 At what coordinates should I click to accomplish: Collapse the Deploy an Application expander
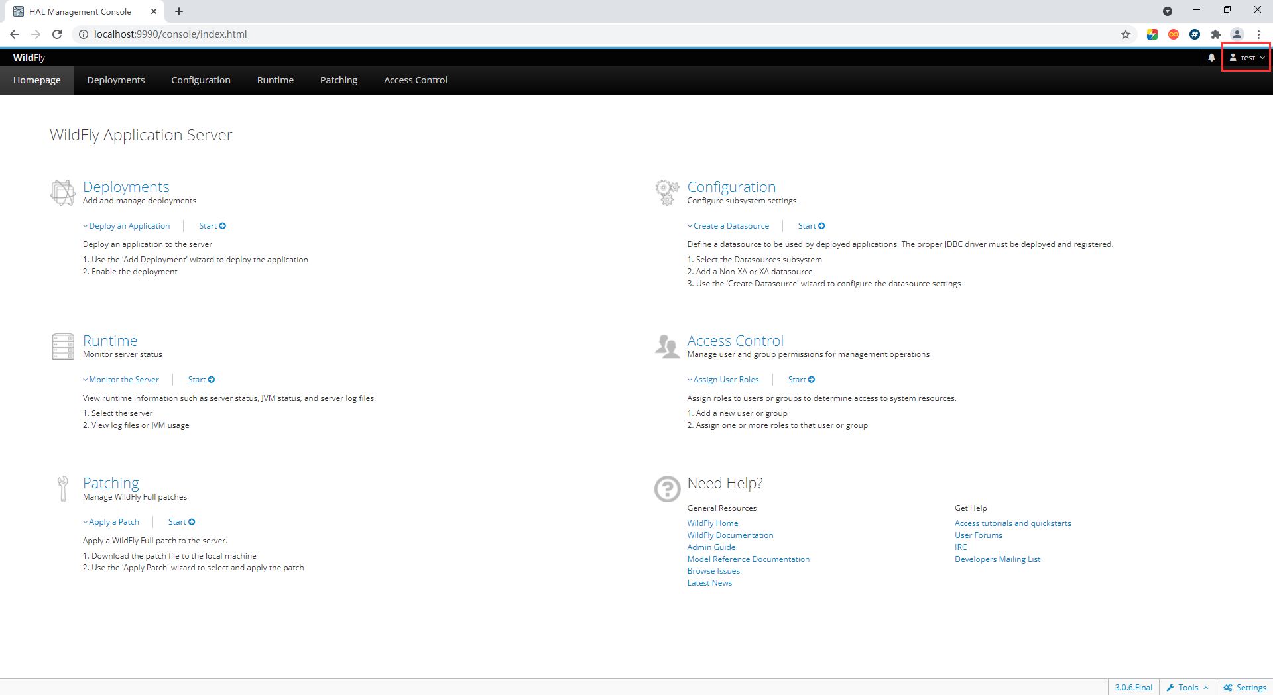(127, 226)
